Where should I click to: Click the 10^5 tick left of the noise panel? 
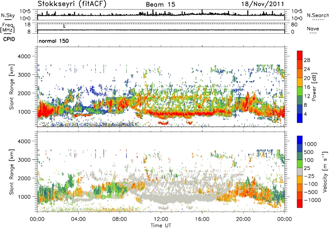(x=25, y=12)
